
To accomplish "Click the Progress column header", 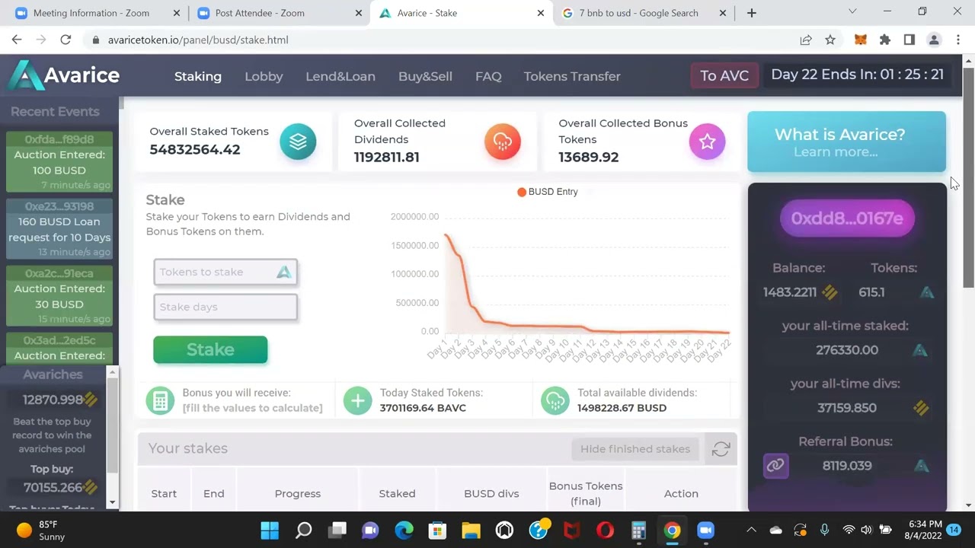I will point(298,493).
